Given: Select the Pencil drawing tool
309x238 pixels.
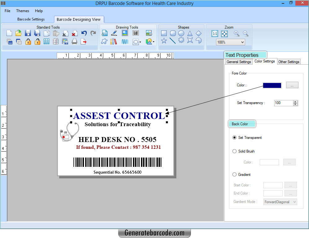Looking at the screenshot, I should tap(114, 33).
